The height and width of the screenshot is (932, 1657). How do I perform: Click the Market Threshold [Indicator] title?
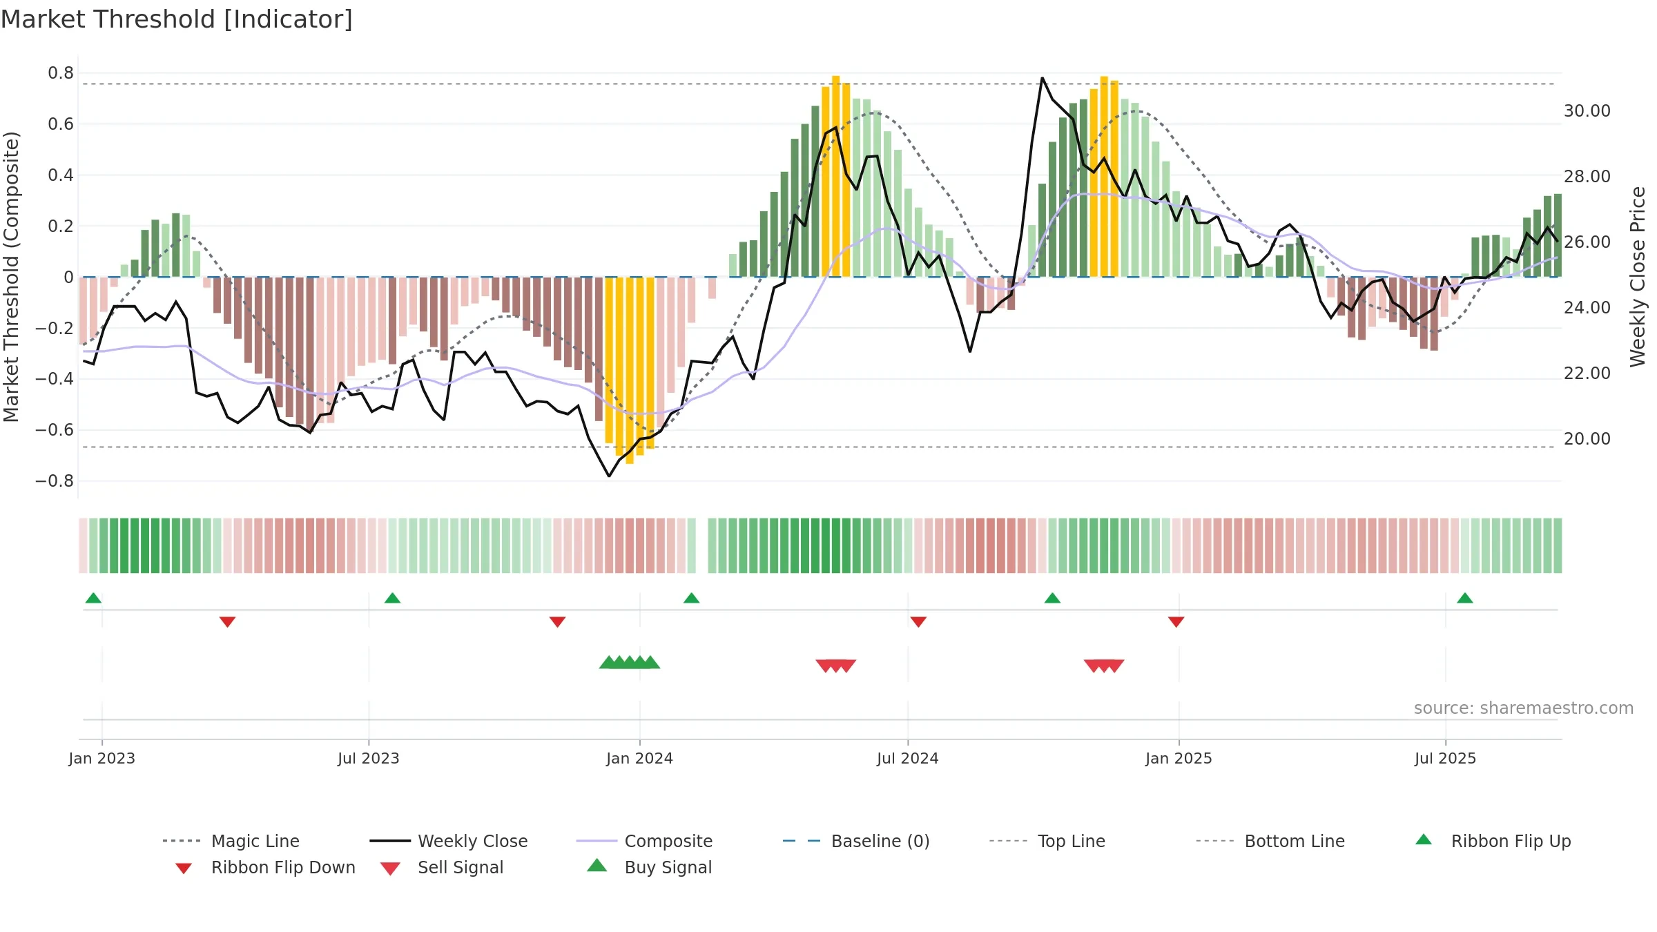pos(177,19)
